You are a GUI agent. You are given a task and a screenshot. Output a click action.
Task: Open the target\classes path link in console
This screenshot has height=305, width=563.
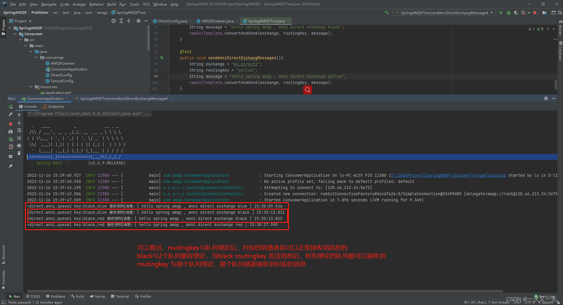pyautogui.click(x=448, y=175)
